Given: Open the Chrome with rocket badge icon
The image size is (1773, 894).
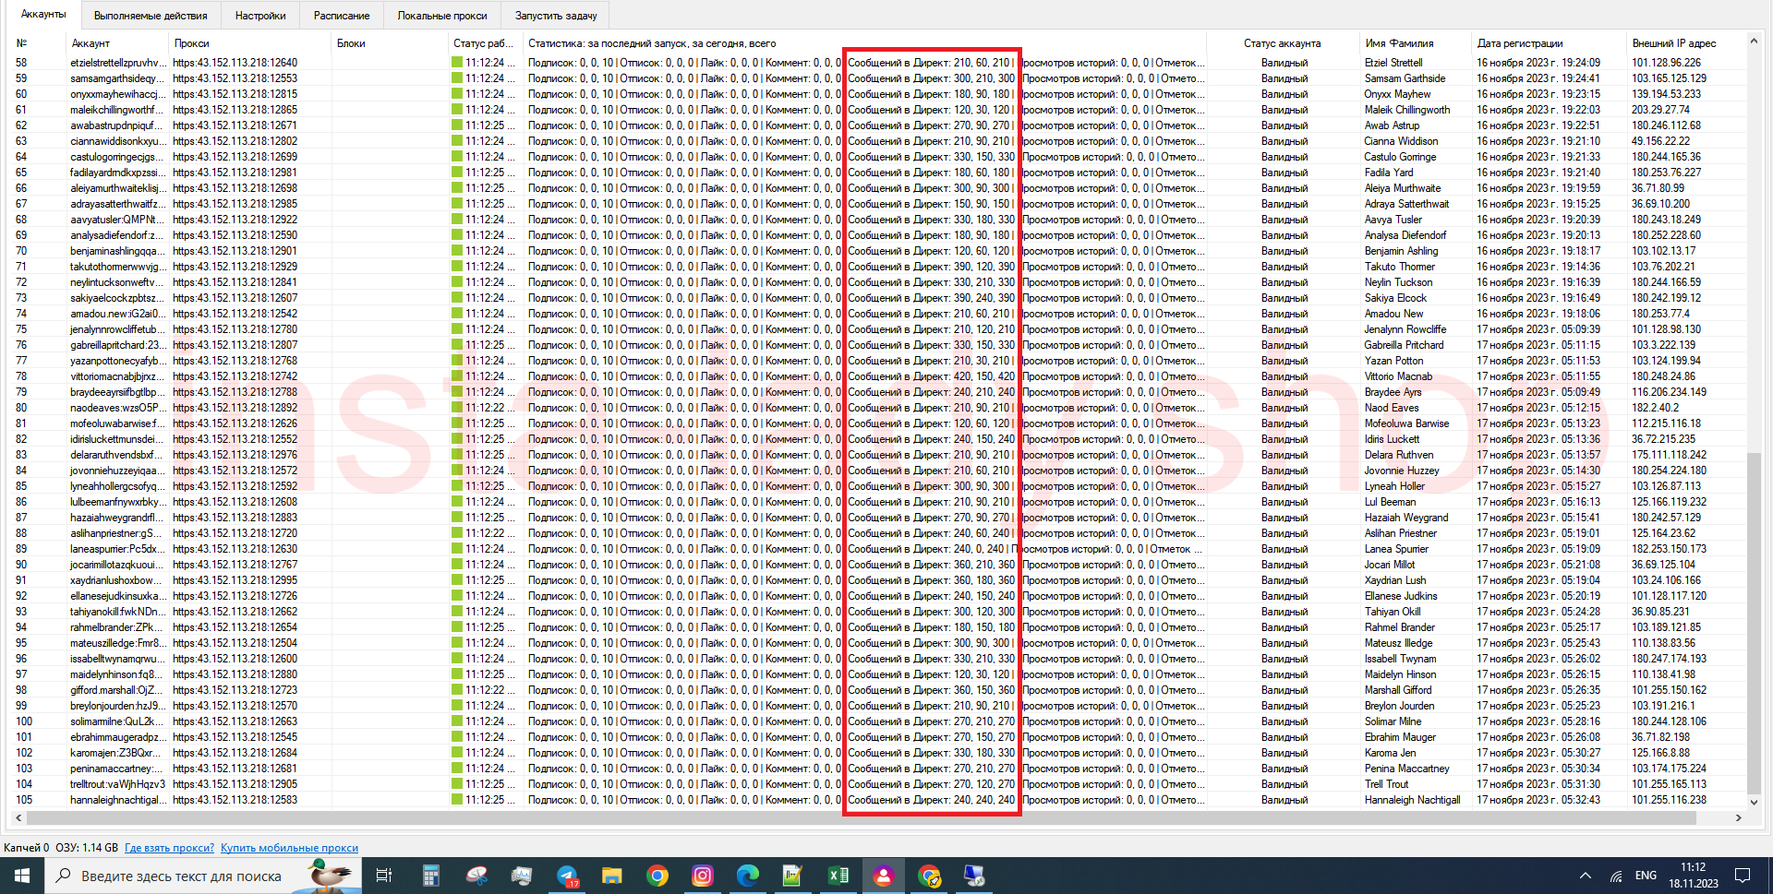Looking at the screenshot, I should (x=929, y=876).
